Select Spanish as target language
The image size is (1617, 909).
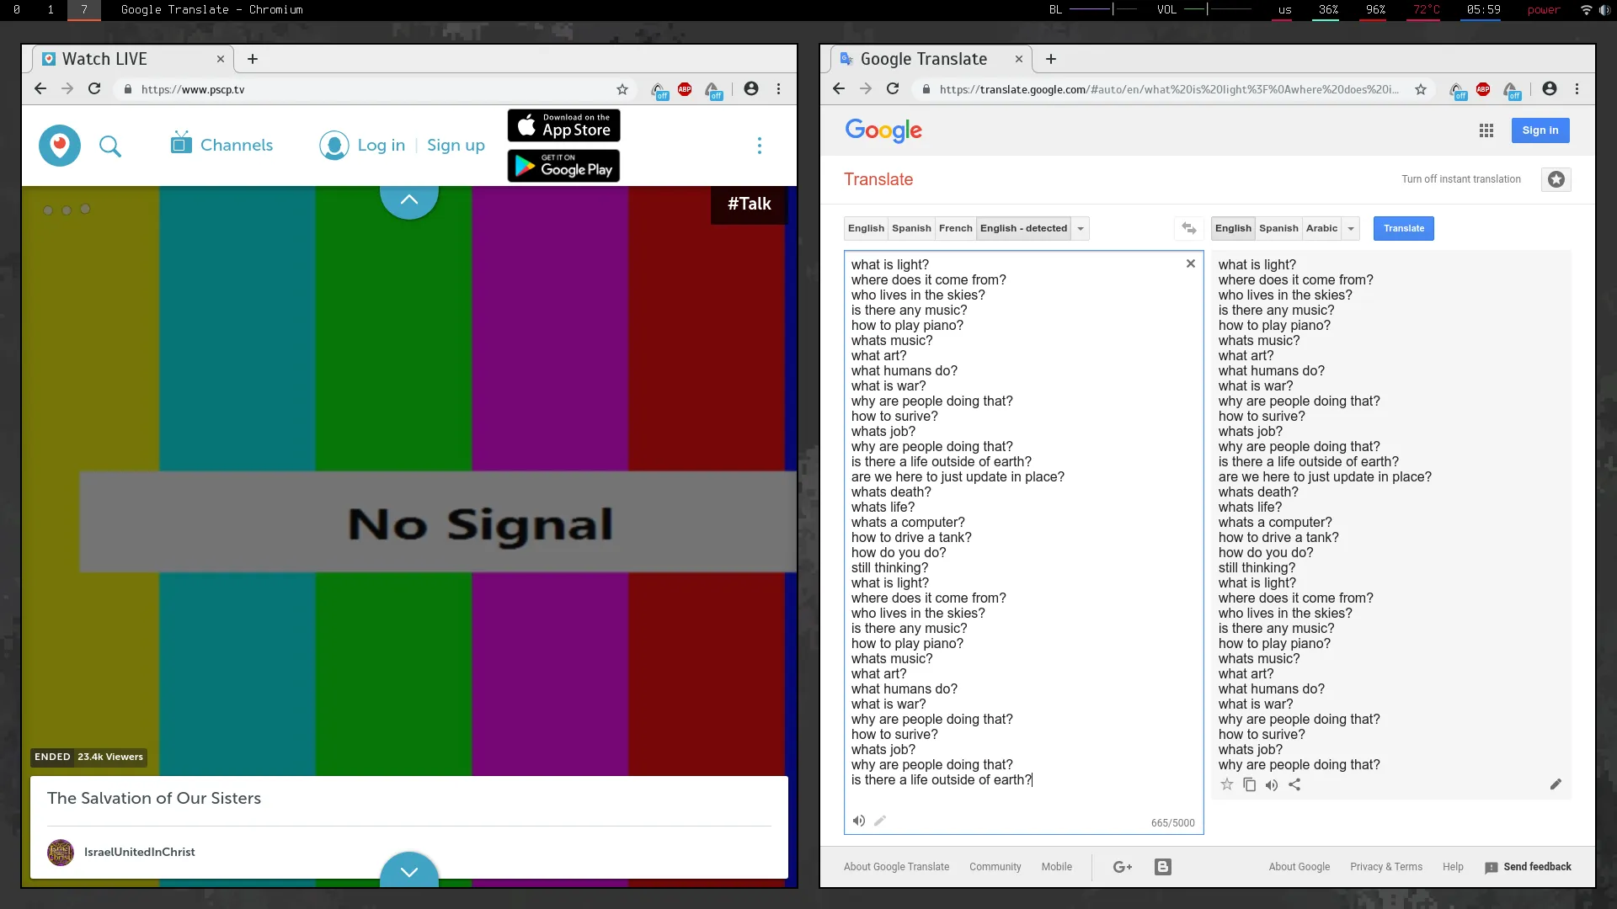[1278, 228]
